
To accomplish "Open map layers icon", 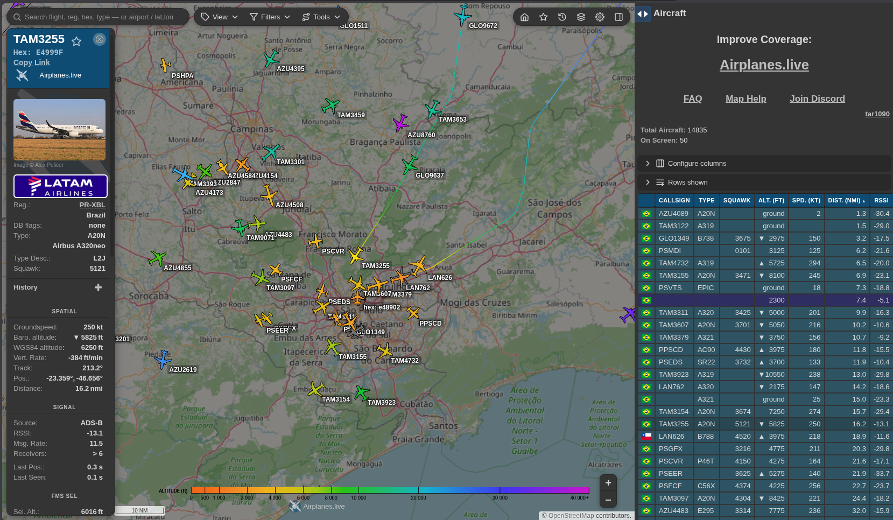I will pyautogui.click(x=581, y=17).
